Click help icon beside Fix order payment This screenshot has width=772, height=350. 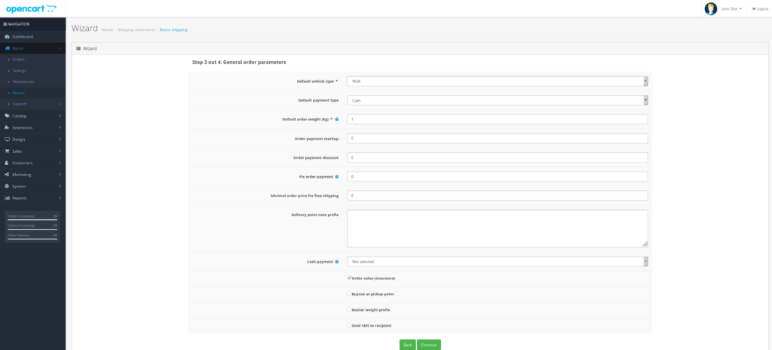pyautogui.click(x=336, y=176)
